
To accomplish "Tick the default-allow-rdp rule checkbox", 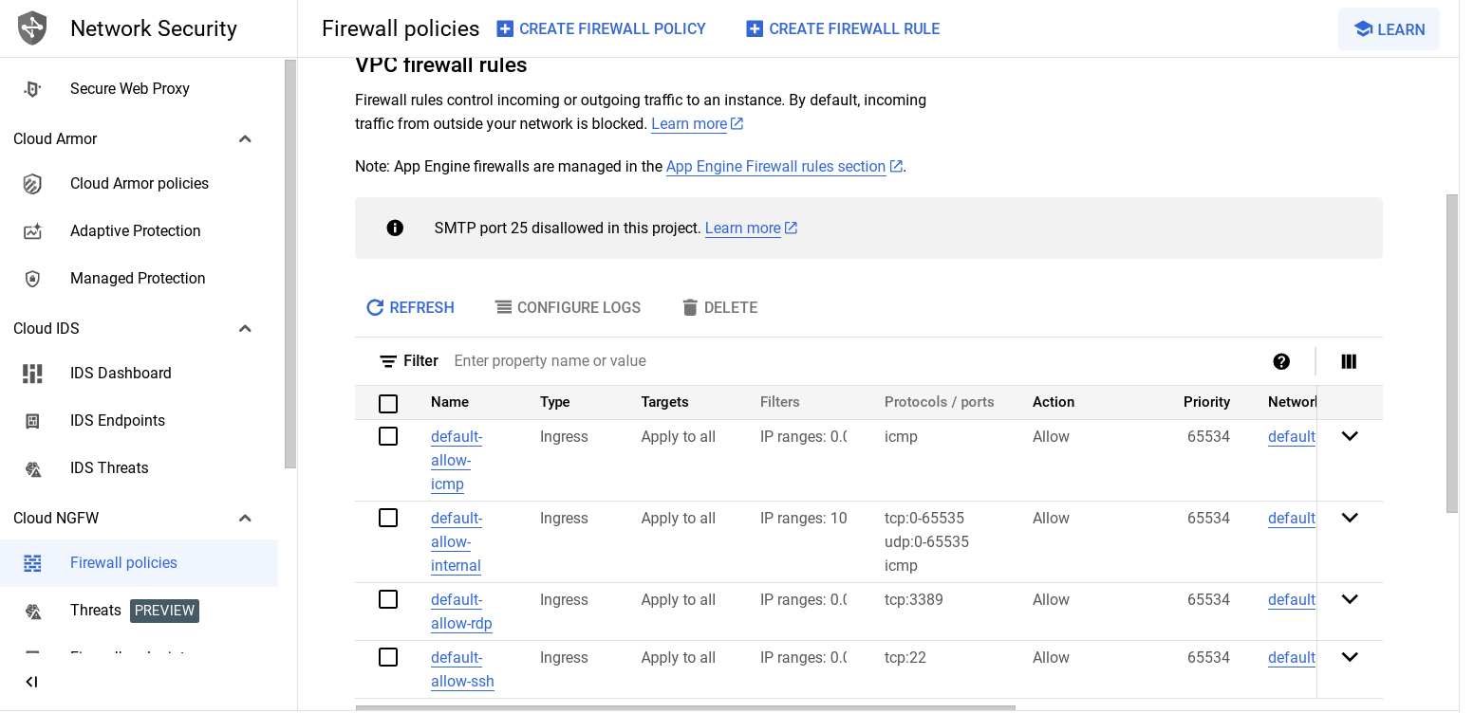I will click(x=388, y=599).
